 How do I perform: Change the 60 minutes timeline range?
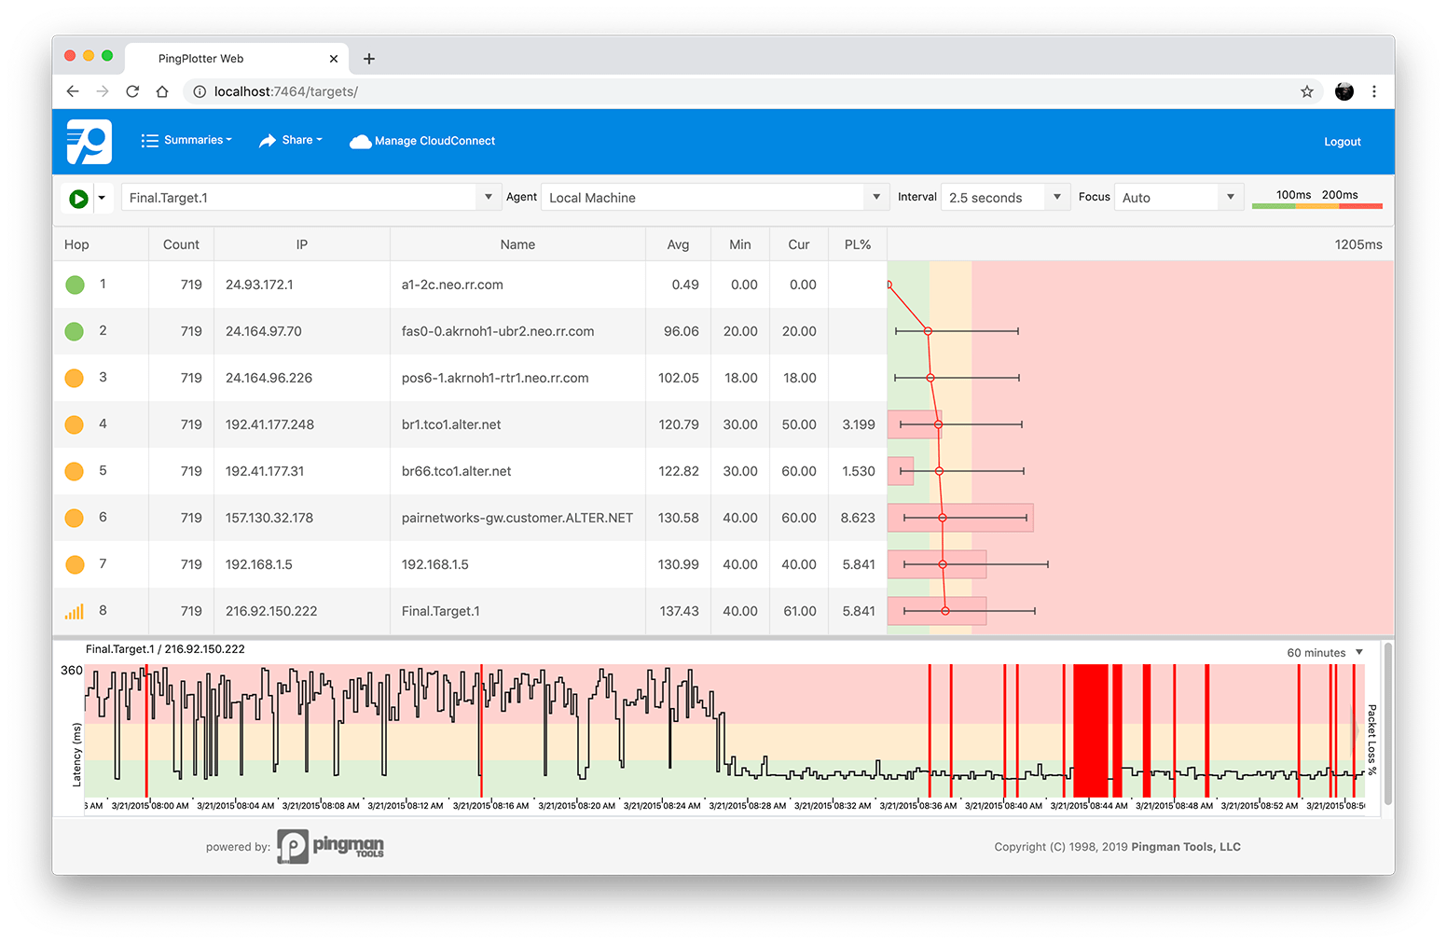point(1325,653)
